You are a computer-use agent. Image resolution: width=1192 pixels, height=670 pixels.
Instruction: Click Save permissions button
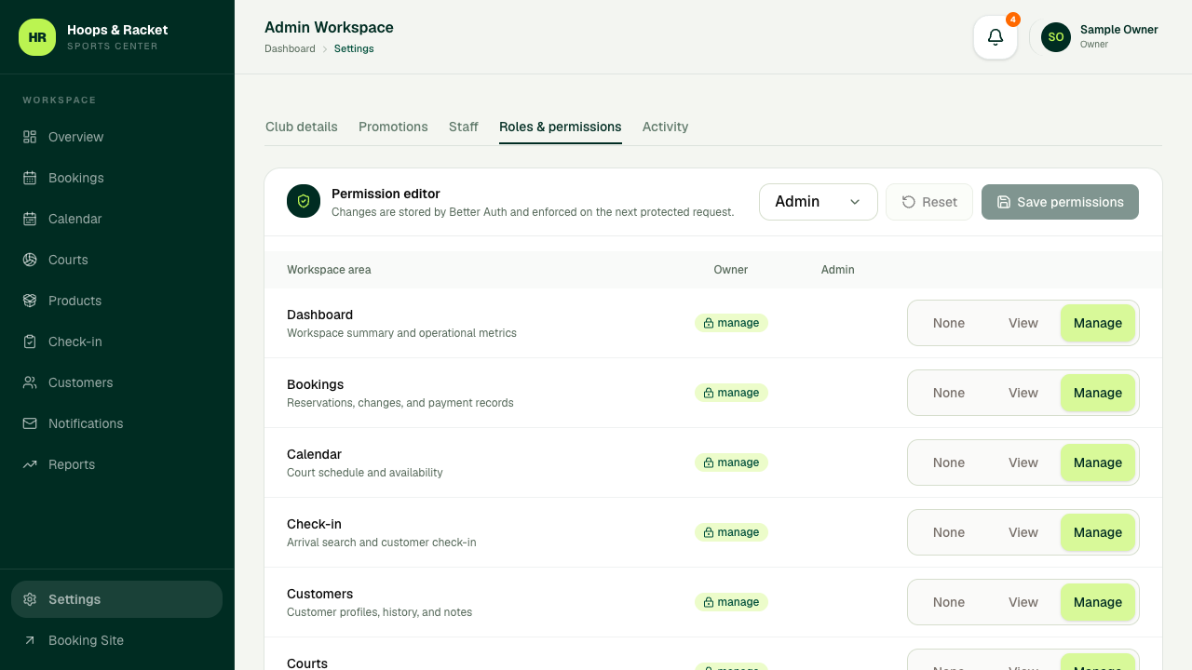click(x=1060, y=202)
